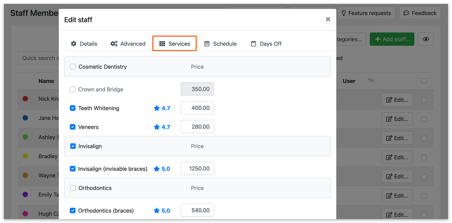Click the orange color dot for Wayne

tap(25, 175)
